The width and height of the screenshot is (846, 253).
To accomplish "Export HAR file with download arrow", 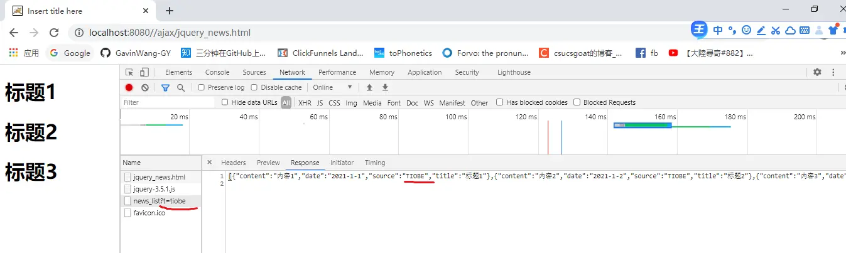I will point(386,87).
